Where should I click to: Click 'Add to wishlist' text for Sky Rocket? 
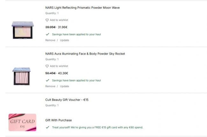(x=59, y=66)
